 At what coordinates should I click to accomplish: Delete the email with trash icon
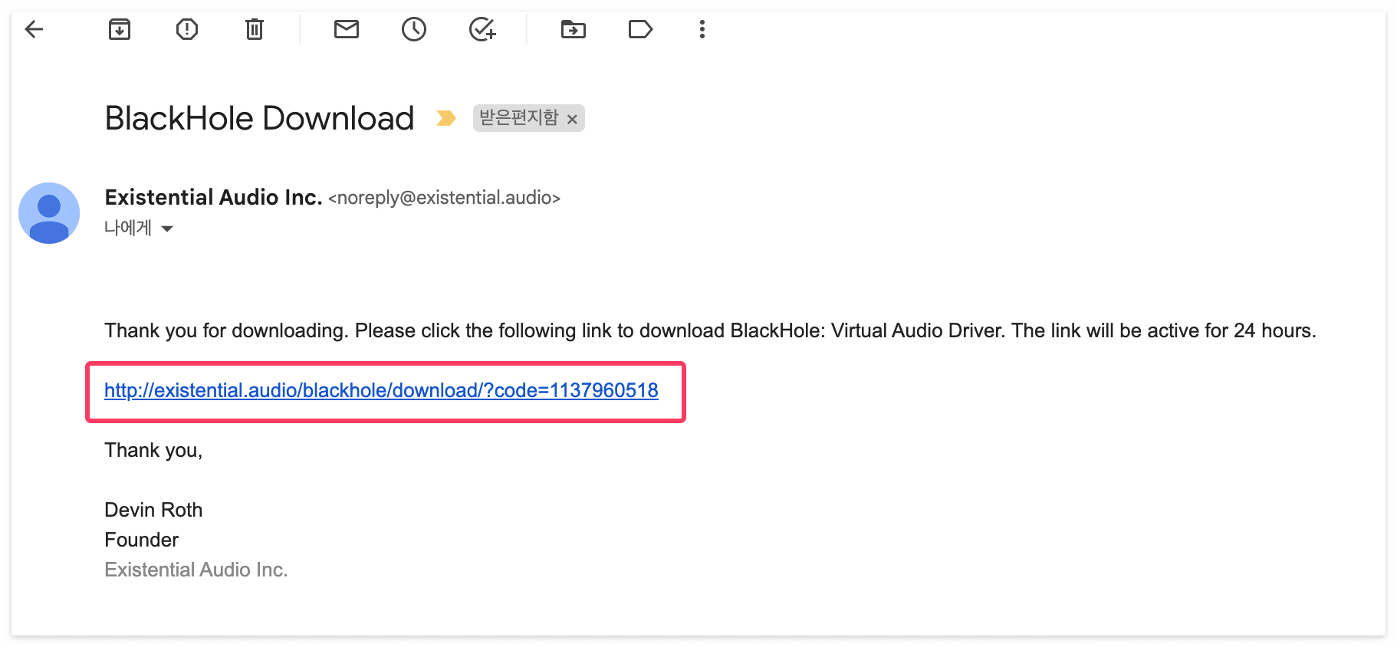click(x=255, y=30)
